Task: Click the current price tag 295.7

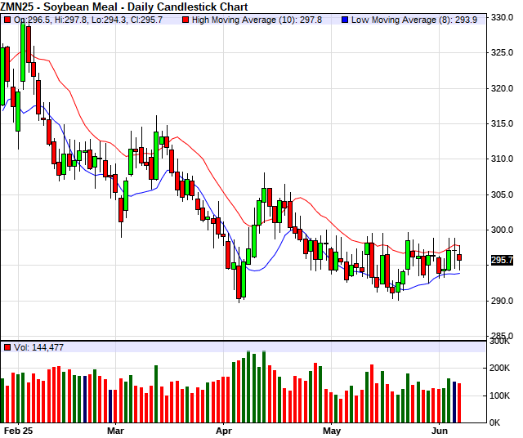Action: click(x=501, y=260)
